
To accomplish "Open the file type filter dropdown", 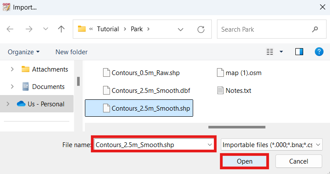I will (272, 144).
